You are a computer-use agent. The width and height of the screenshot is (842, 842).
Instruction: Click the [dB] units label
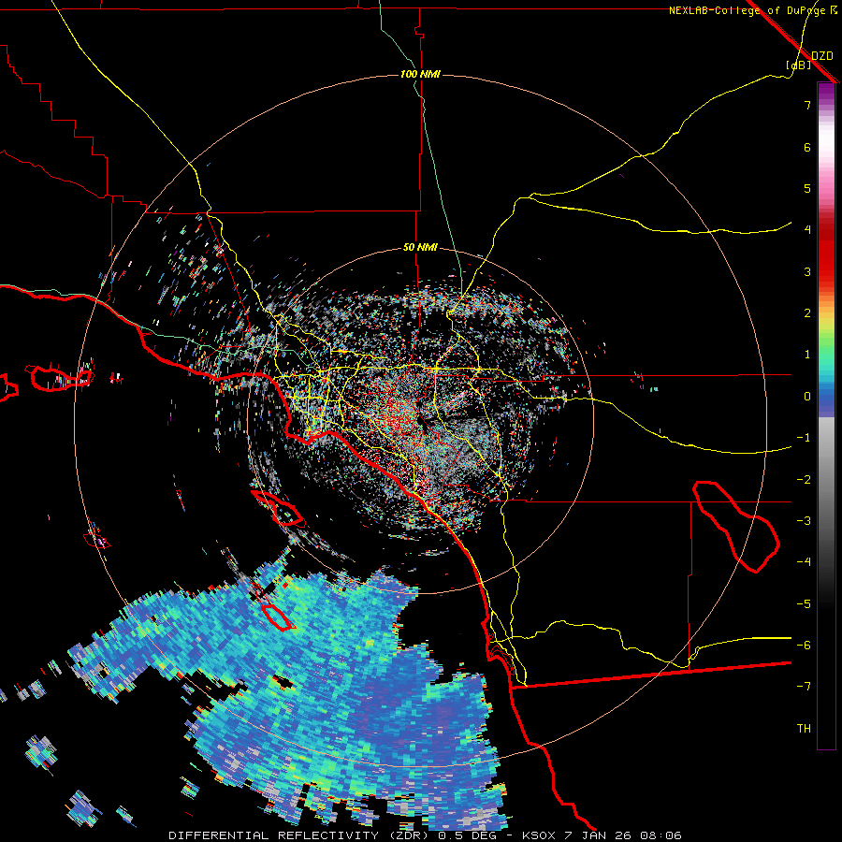(x=799, y=65)
